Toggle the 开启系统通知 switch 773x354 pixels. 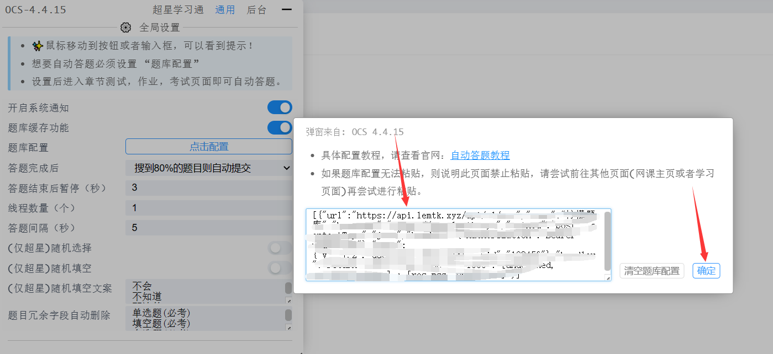[x=280, y=108]
